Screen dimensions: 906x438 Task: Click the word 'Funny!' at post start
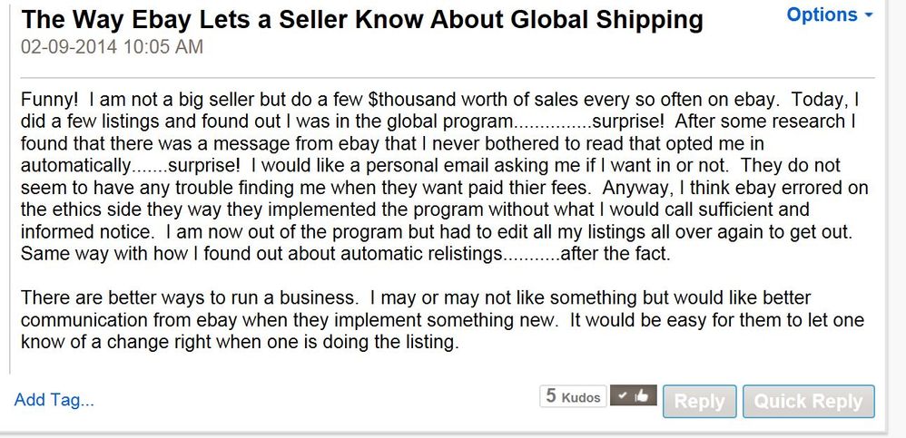click(x=49, y=100)
